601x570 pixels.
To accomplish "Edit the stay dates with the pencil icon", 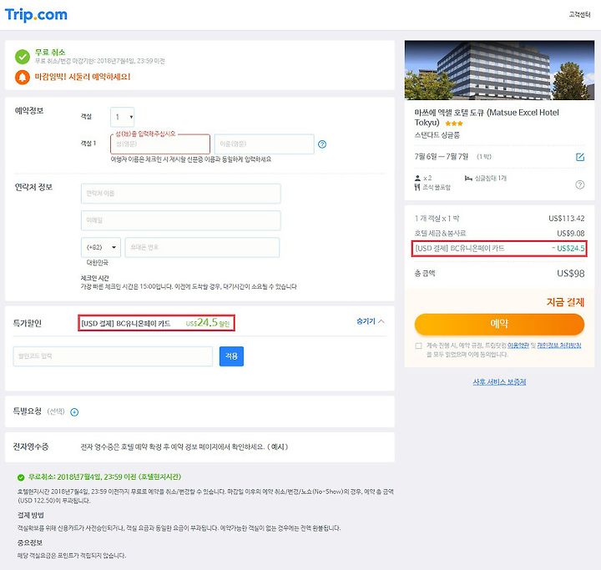I will [580, 157].
